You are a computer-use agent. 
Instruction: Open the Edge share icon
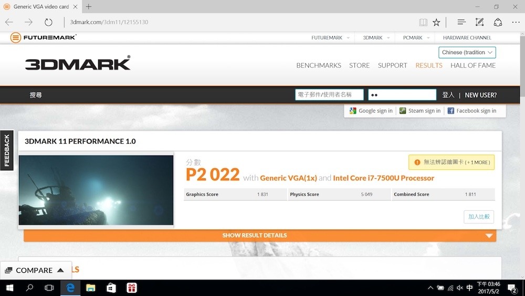tap(498, 22)
